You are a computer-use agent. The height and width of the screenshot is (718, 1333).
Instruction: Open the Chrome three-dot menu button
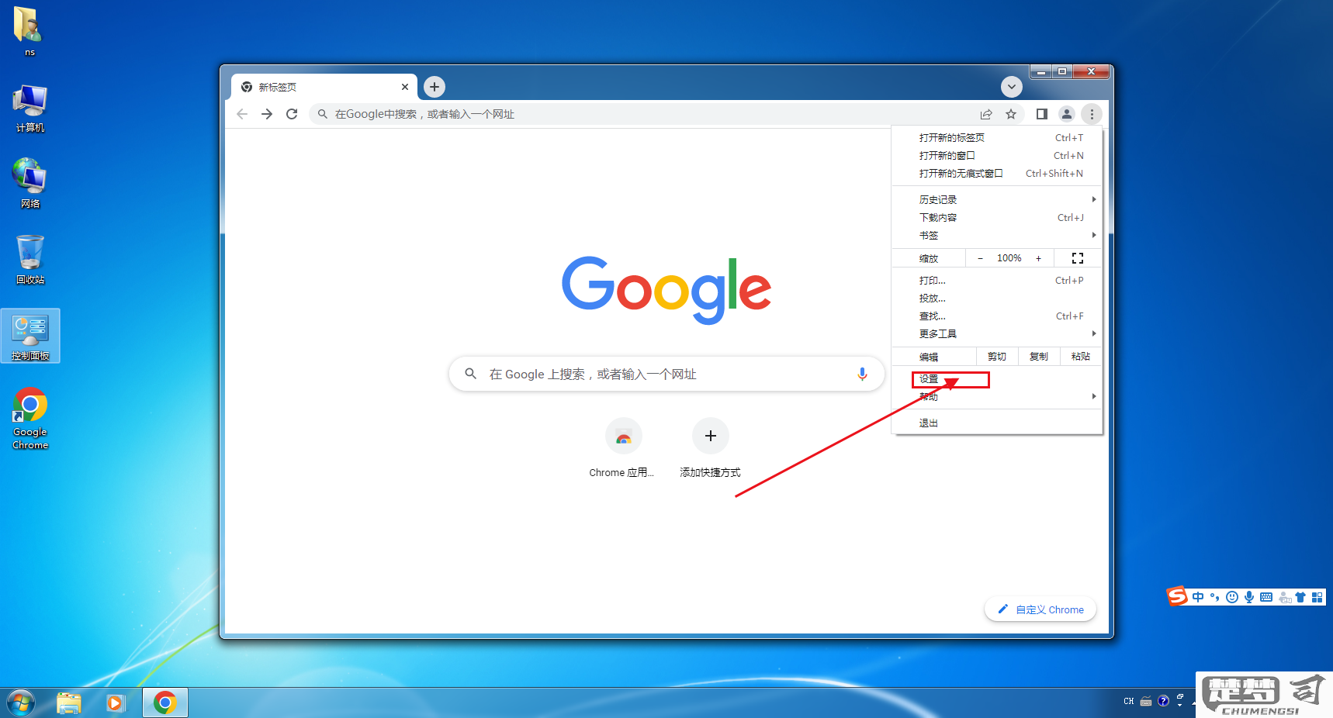tap(1092, 114)
